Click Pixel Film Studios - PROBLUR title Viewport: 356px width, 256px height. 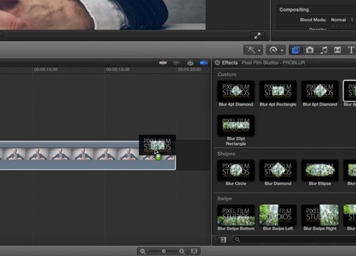(x=273, y=63)
